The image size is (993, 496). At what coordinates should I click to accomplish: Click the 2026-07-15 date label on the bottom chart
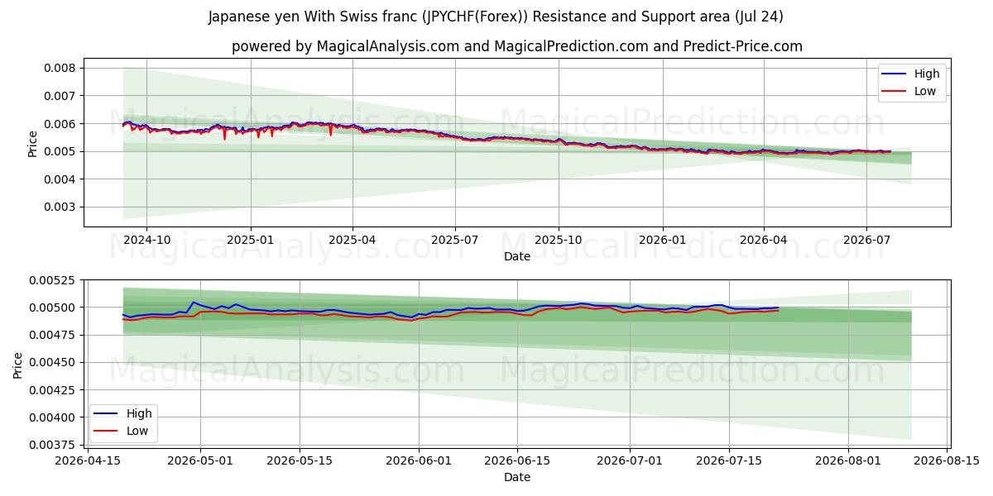pos(729,461)
